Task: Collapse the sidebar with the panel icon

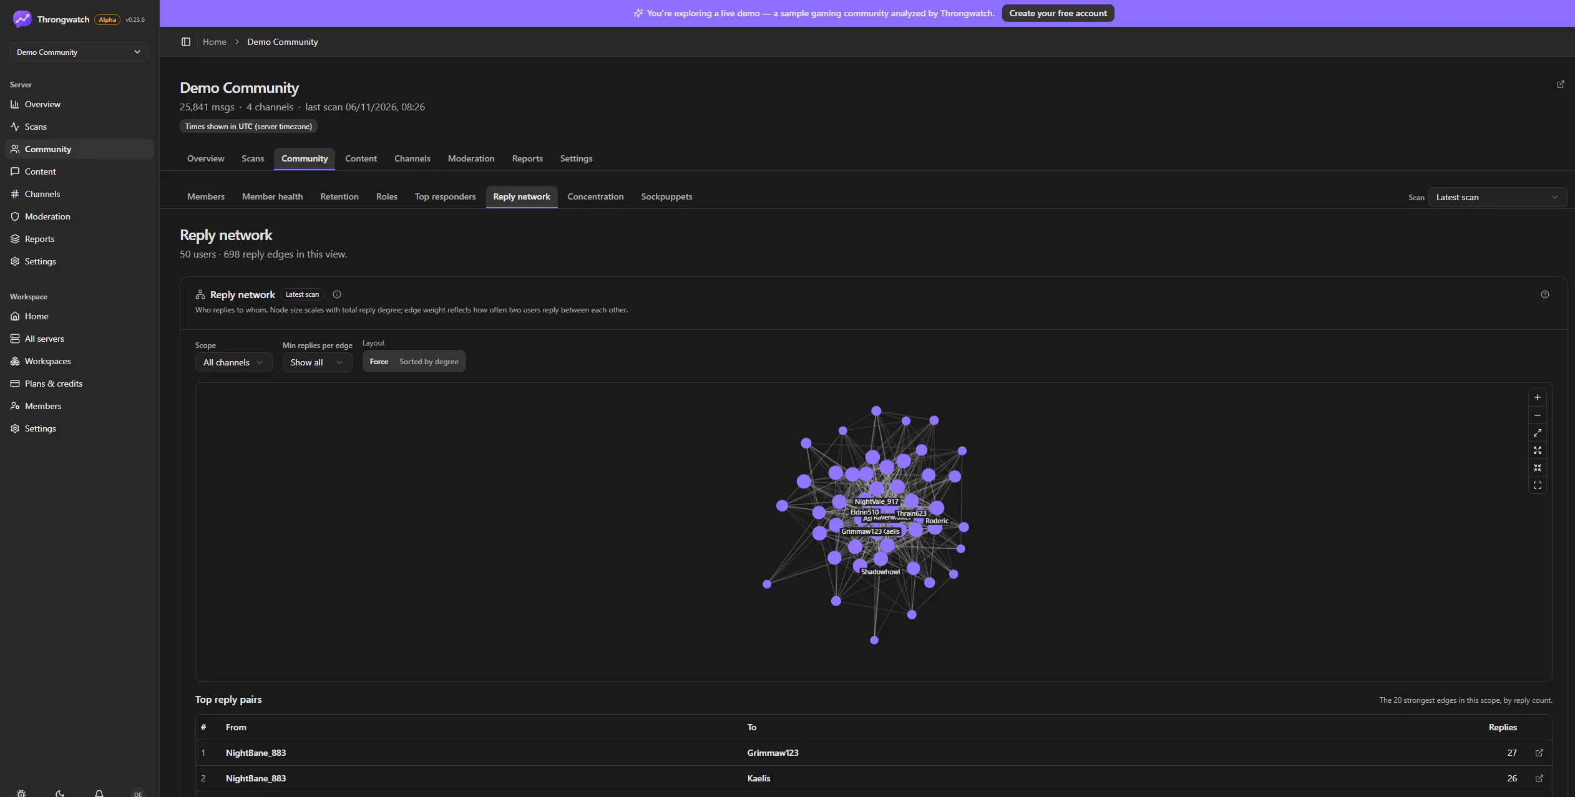Action: click(185, 42)
